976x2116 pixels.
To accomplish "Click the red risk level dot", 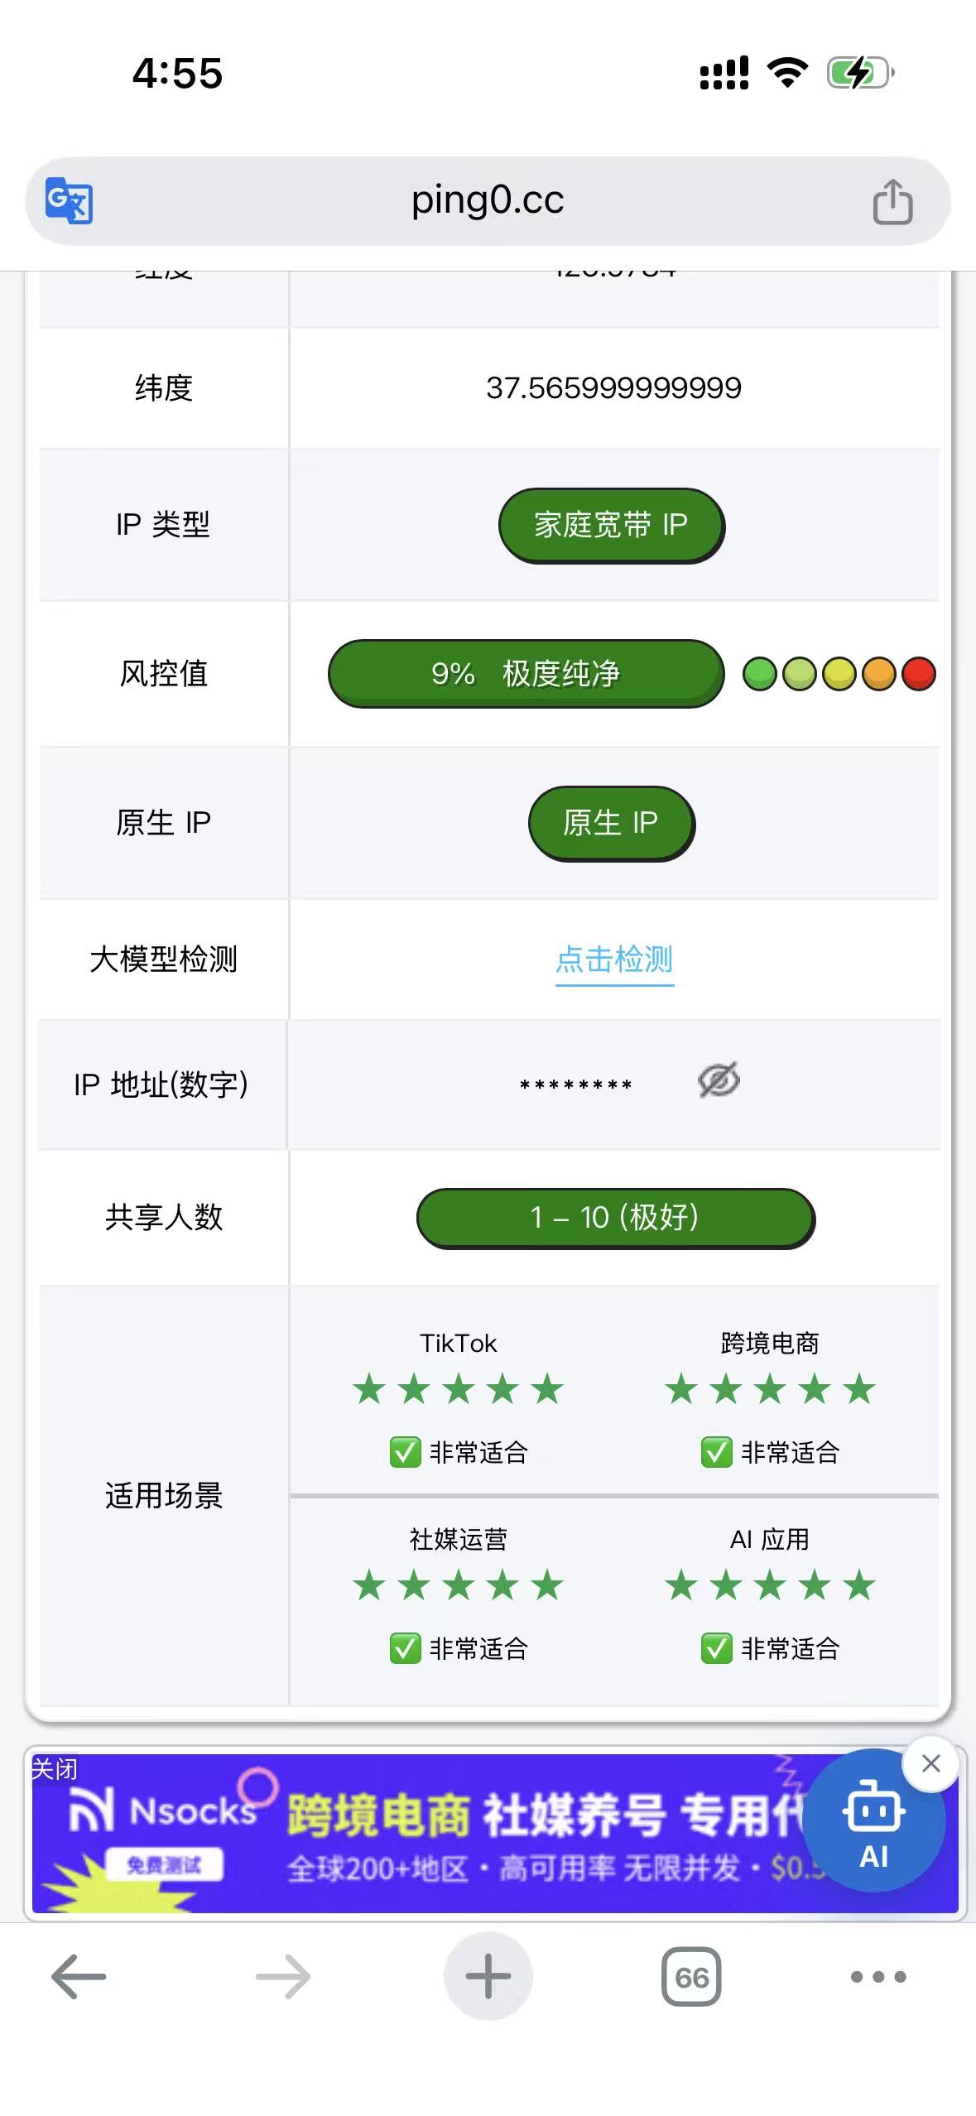I will pos(918,674).
